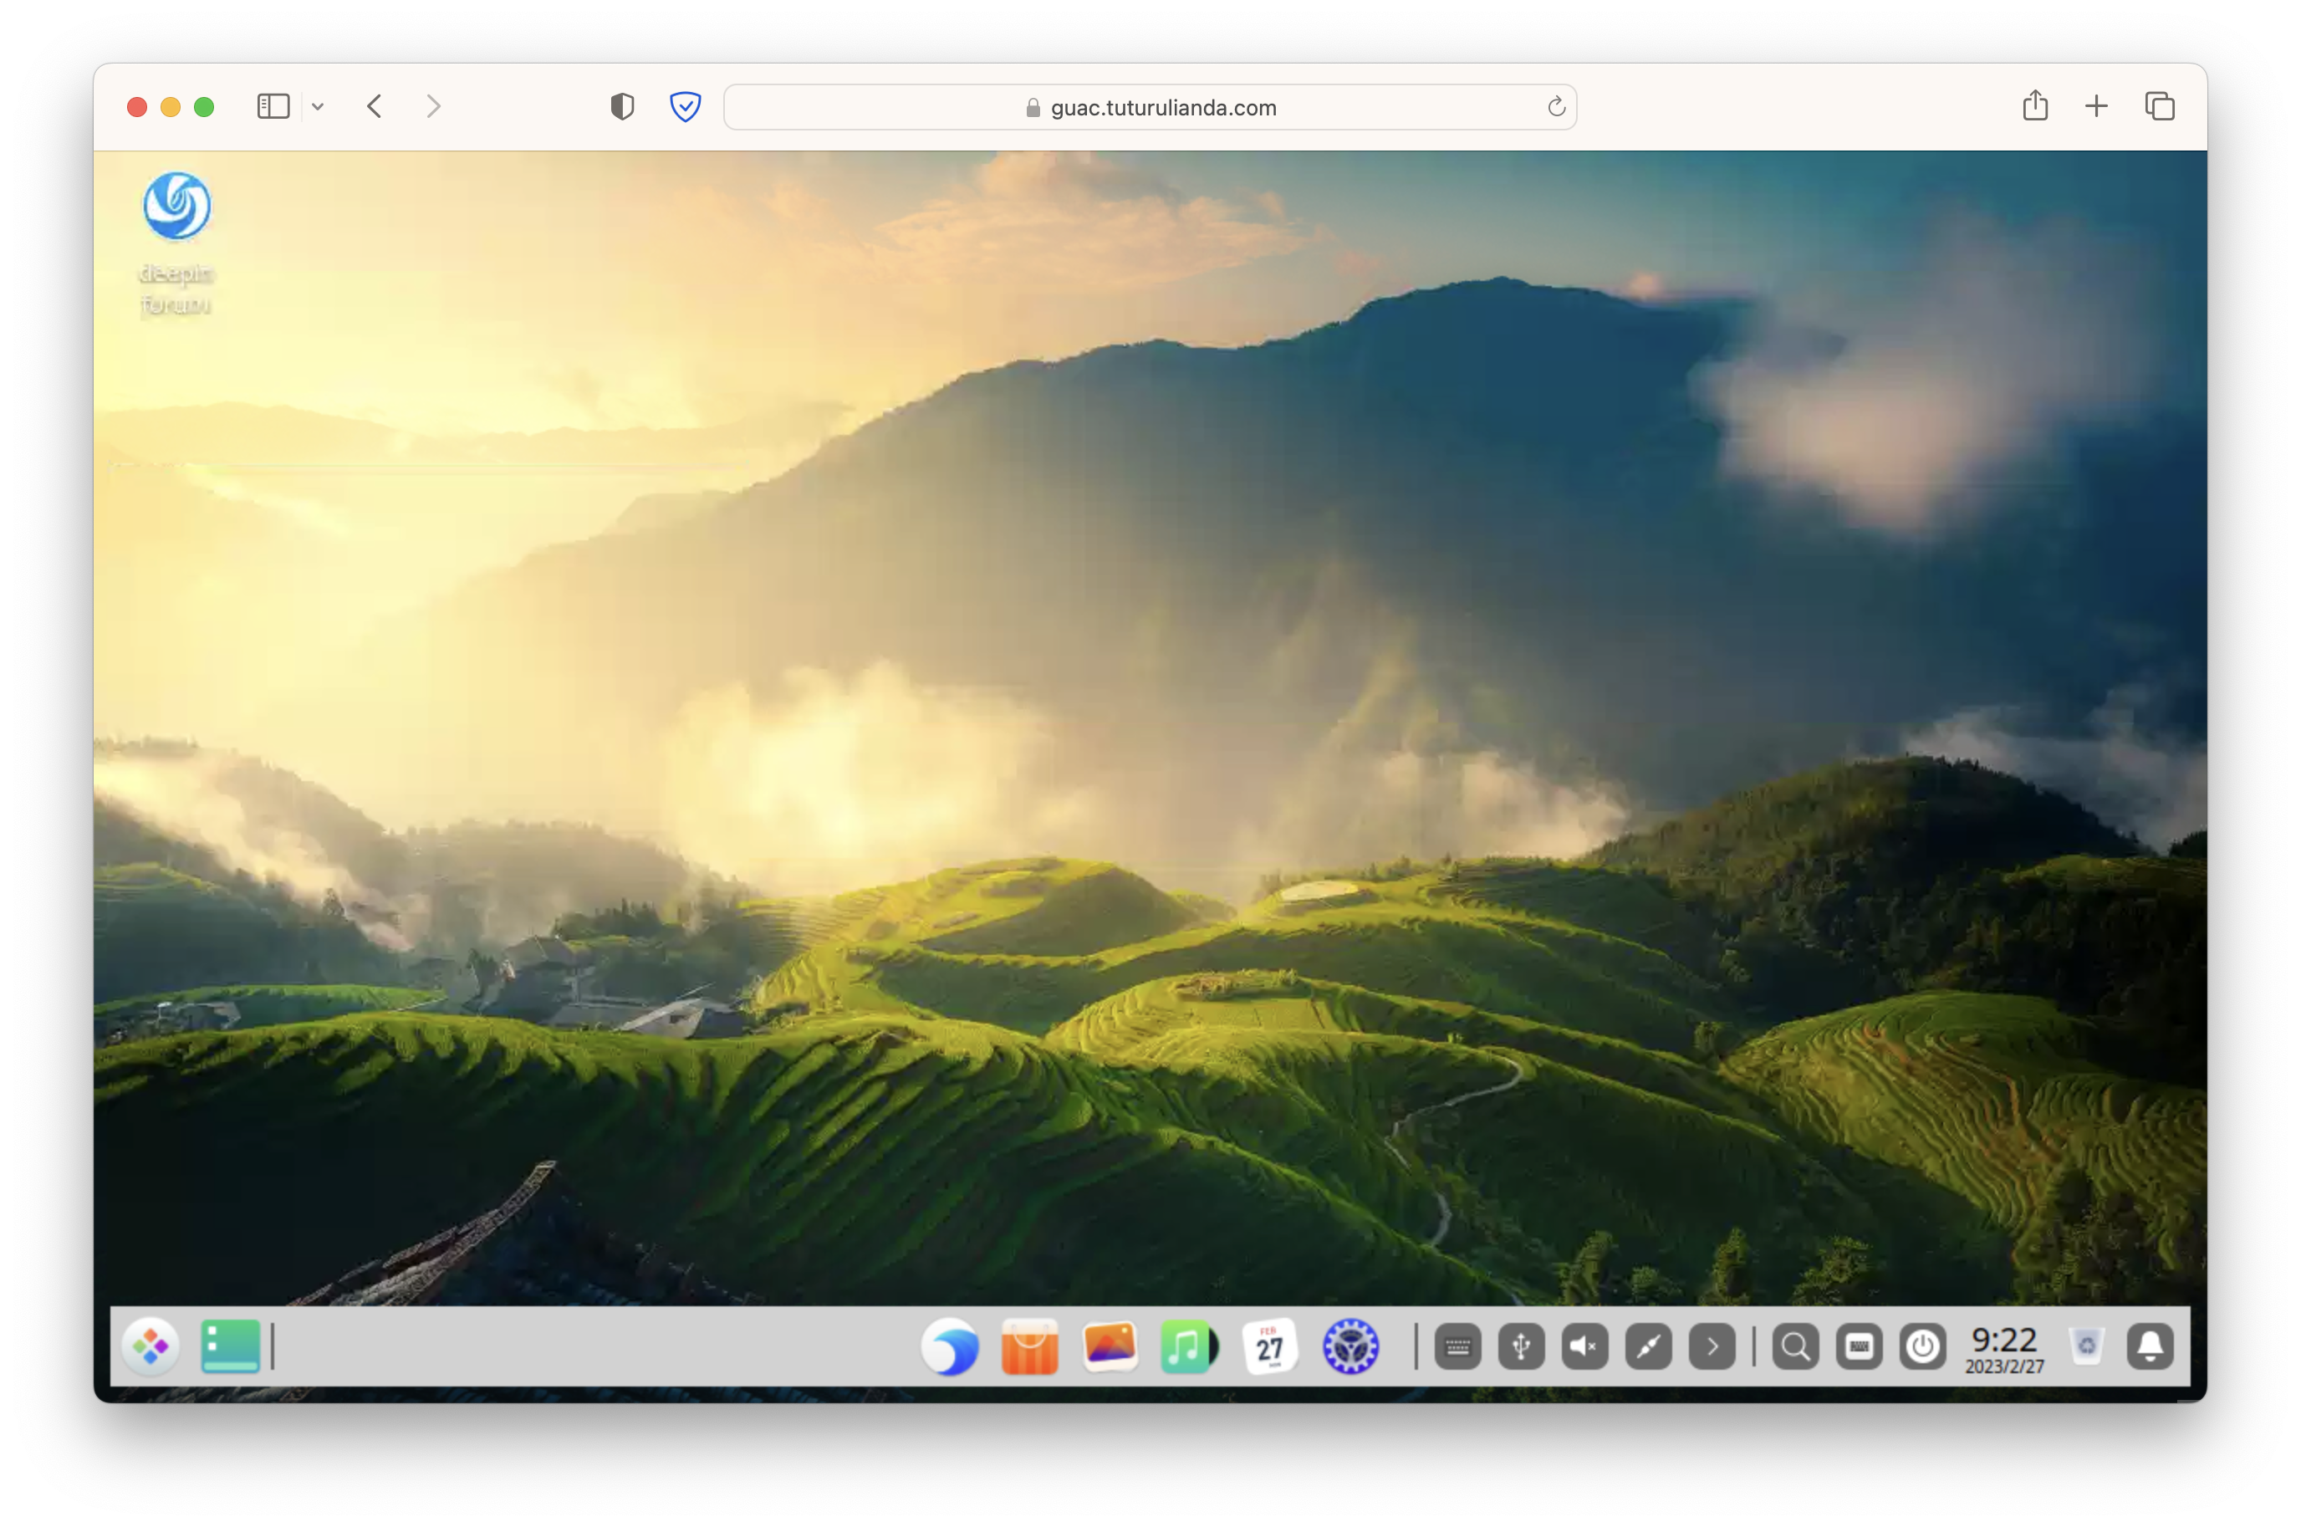Click the multitasking view dock icon
2301x1527 pixels.
(x=230, y=1347)
